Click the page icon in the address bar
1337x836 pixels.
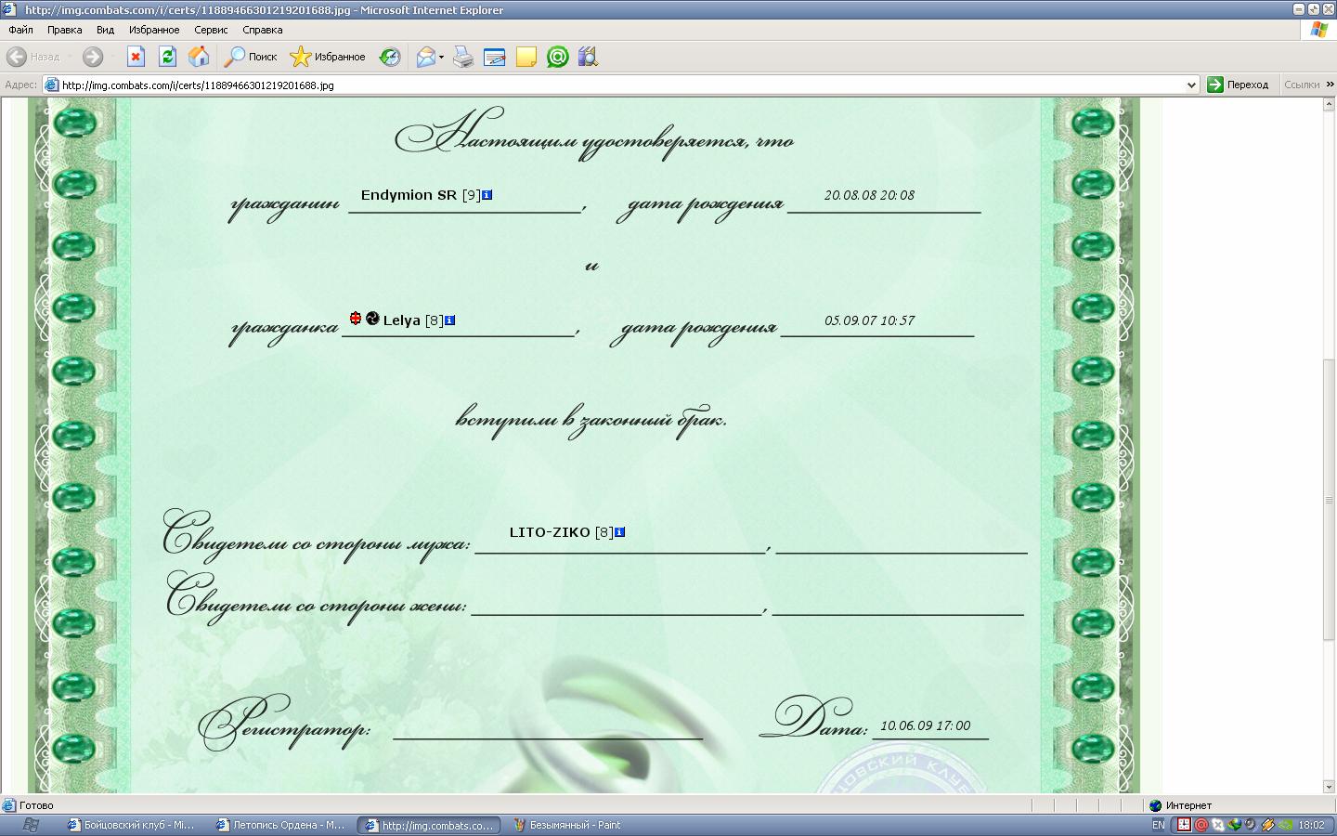pos(52,85)
